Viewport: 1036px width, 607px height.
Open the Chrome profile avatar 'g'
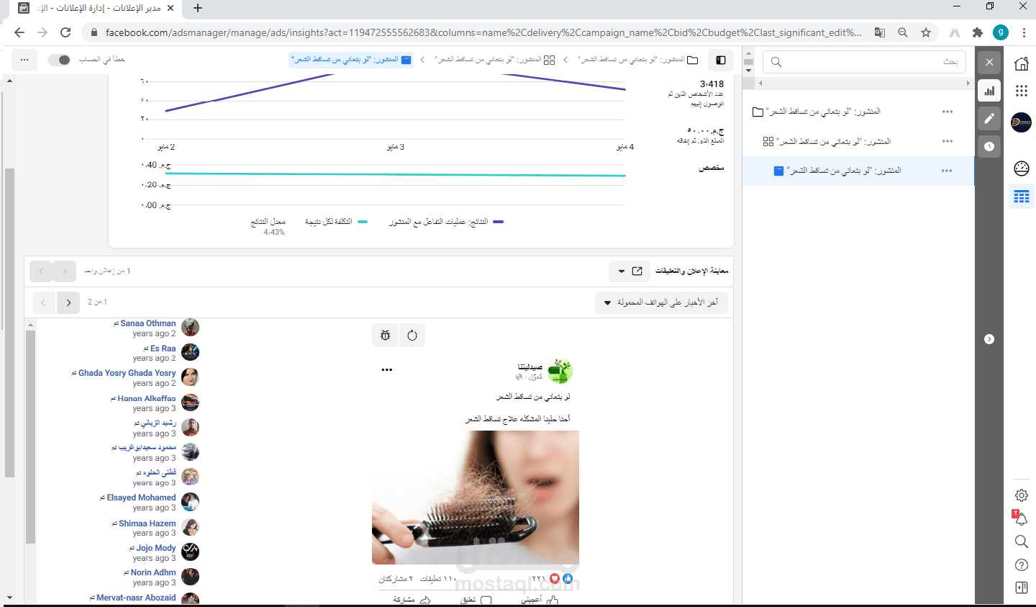[1001, 32]
